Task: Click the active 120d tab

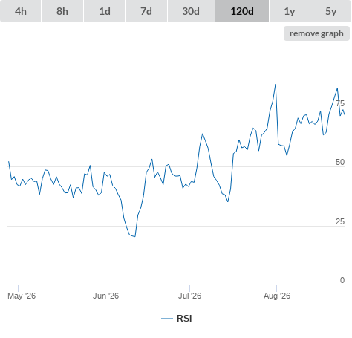Action: [242, 11]
